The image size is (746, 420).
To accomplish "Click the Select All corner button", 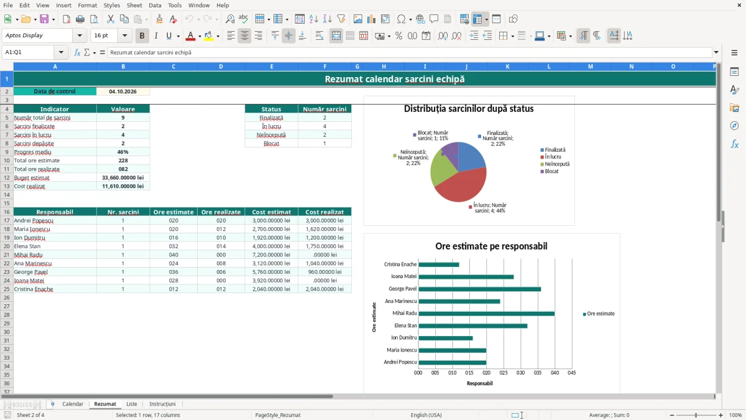I will coord(6,67).
